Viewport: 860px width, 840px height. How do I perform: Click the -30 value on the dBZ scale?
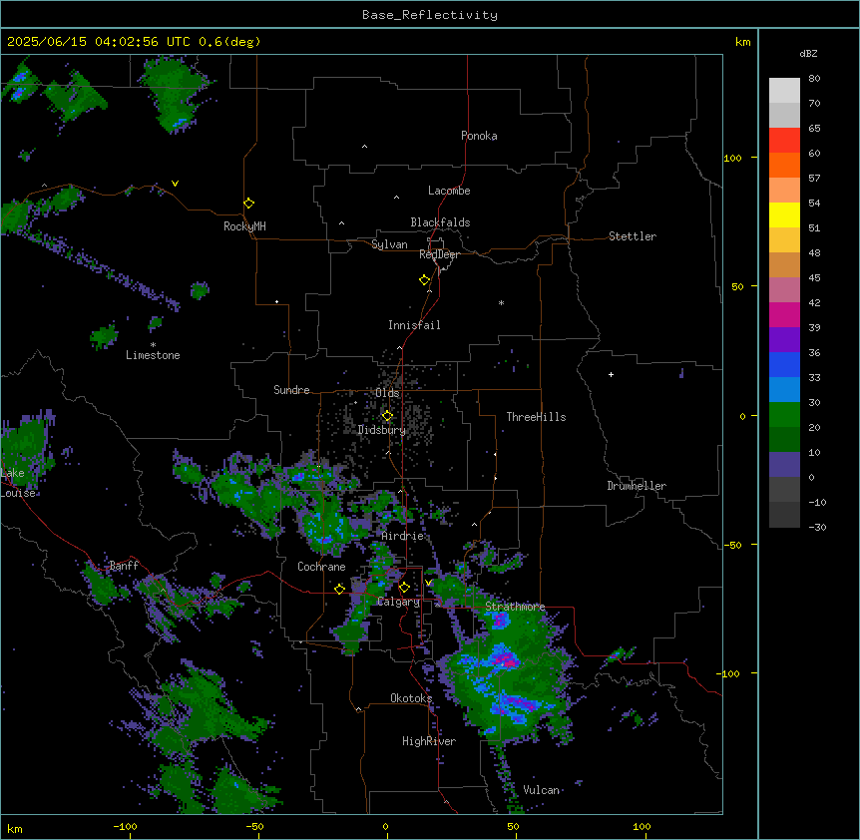[x=817, y=527]
